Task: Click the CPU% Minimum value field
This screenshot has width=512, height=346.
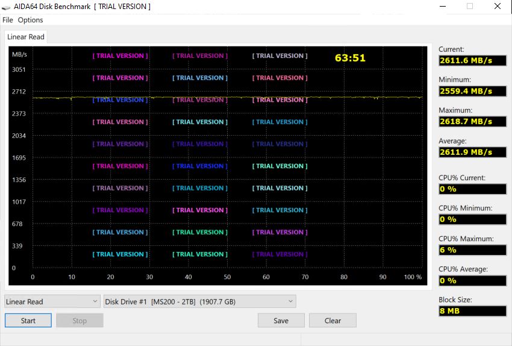Action: 472,219
